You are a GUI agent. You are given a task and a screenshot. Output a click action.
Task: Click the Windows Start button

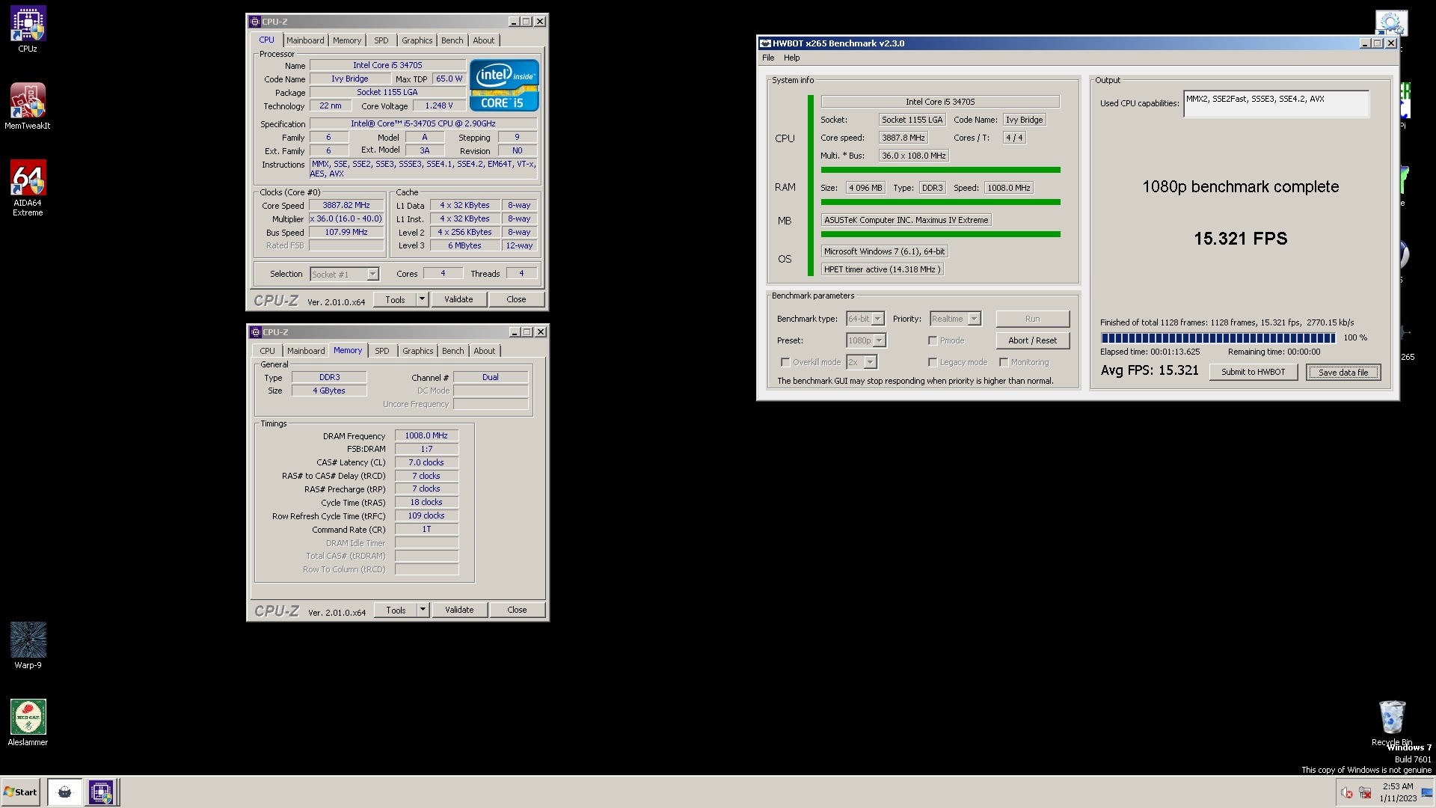pos(20,792)
